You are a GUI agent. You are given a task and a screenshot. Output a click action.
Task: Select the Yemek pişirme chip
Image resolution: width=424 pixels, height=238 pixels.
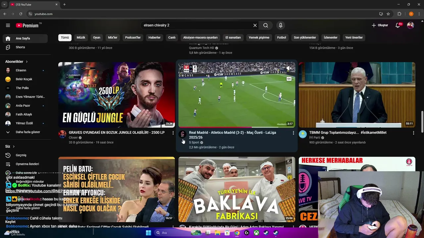pos(259,37)
